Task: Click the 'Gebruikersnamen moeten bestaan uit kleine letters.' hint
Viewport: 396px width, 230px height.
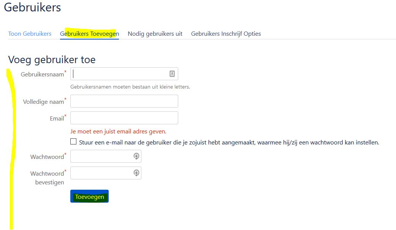Action: [x=130, y=87]
